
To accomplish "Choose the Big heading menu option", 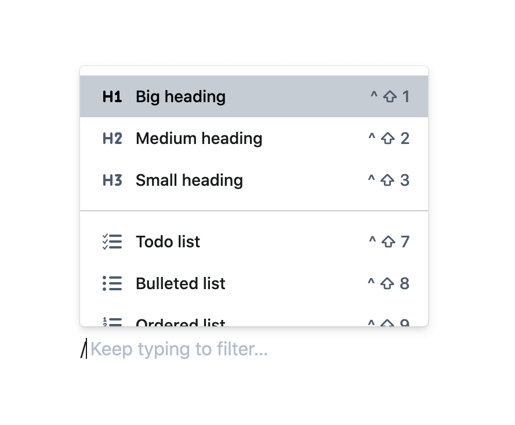I will (x=180, y=97).
